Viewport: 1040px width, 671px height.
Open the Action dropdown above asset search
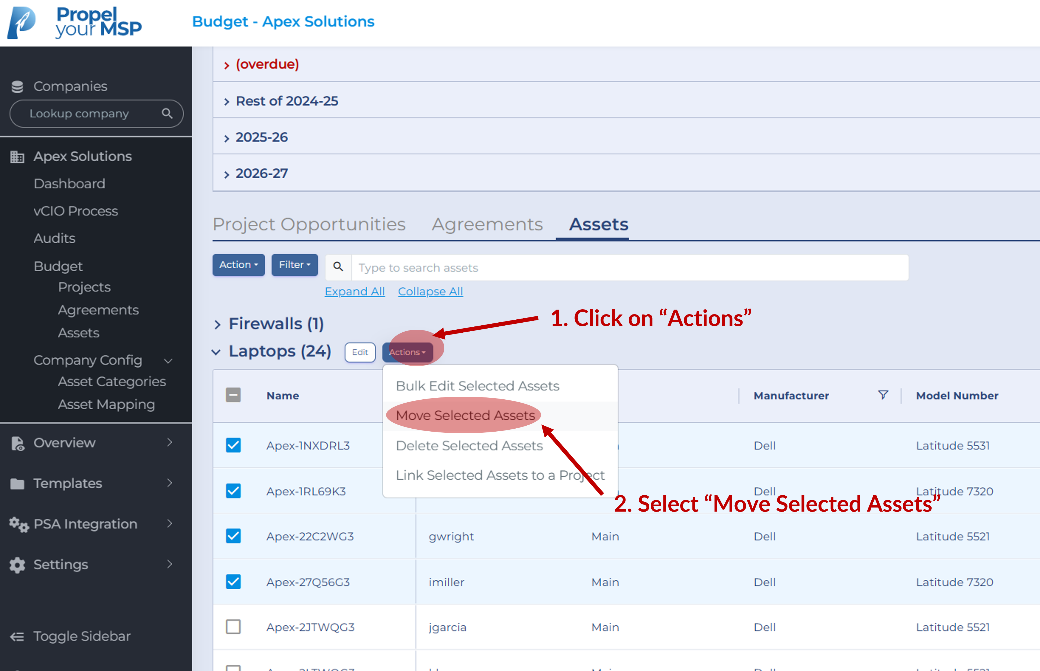click(x=238, y=265)
